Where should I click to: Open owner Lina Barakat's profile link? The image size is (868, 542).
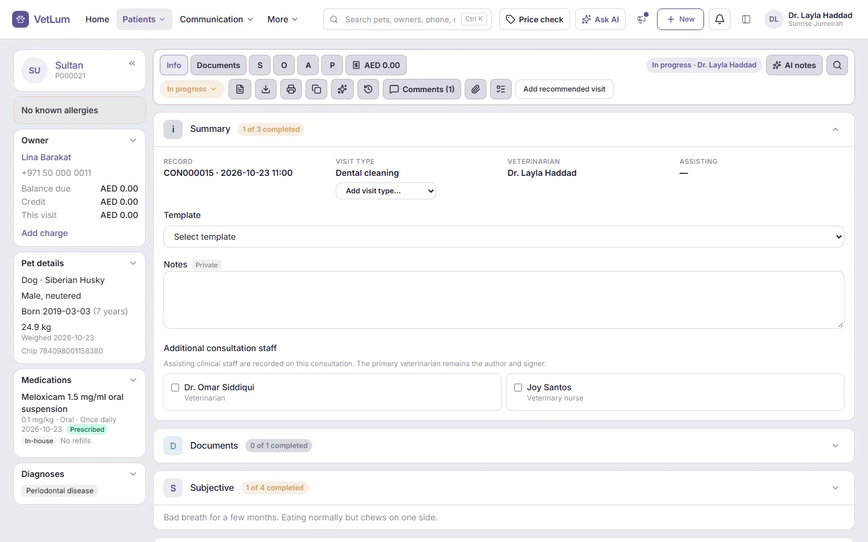pos(46,157)
